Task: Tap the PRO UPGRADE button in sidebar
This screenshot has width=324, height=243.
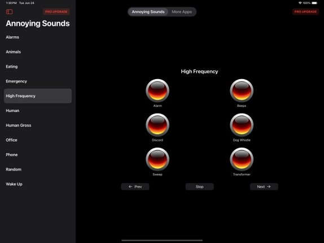Action: [x=56, y=12]
